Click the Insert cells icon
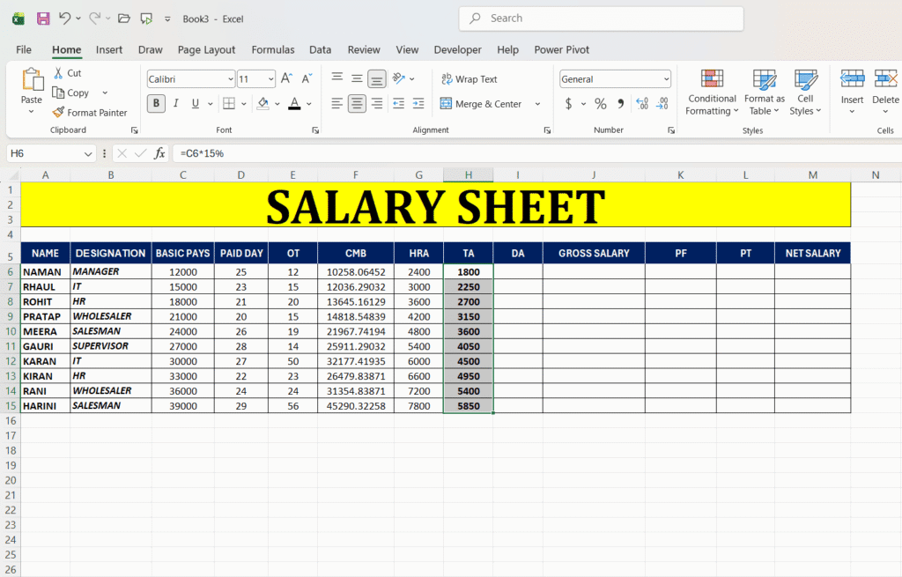This screenshot has height=577, width=902. coord(852,78)
